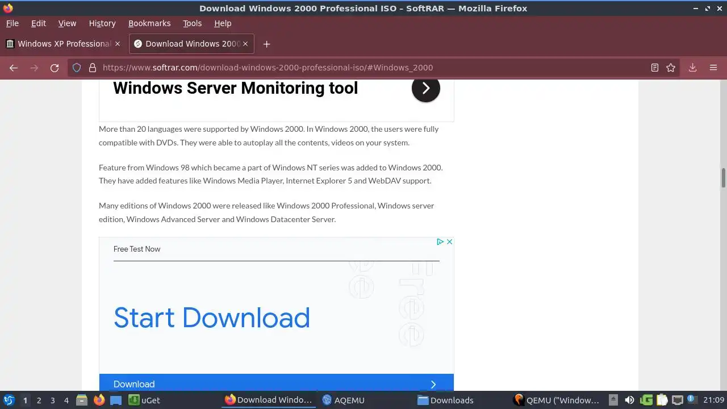Open the Edit menu
Image resolution: width=727 pixels, height=409 pixels.
[x=39, y=23]
